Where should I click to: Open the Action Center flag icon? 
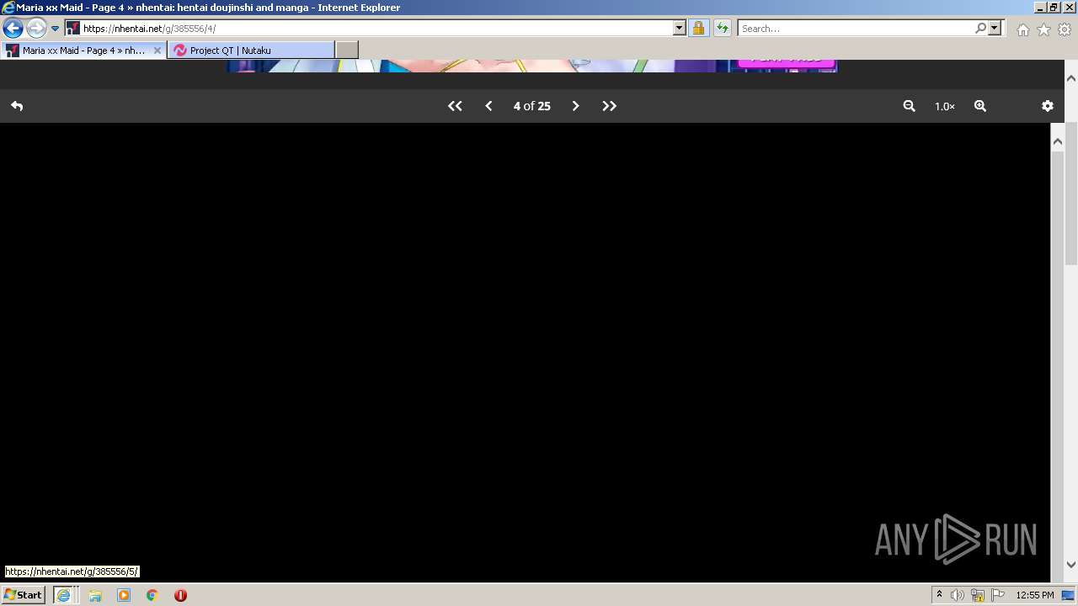click(998, 595)
